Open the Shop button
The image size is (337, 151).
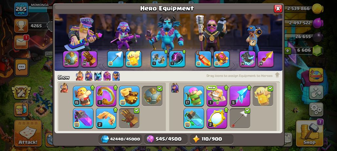point(309,133)
